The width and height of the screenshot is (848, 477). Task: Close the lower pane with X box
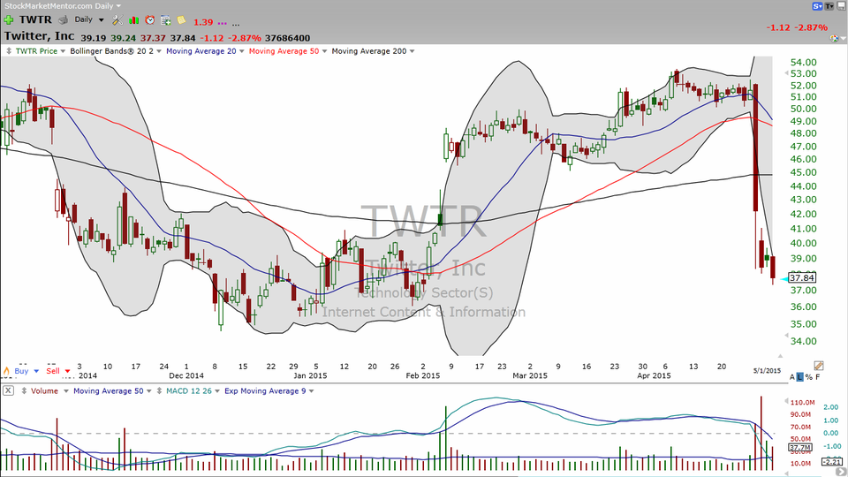tap(8, 390)
